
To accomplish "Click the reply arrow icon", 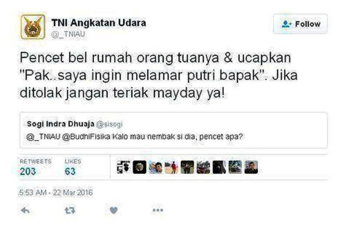I will tap(25, 210).
